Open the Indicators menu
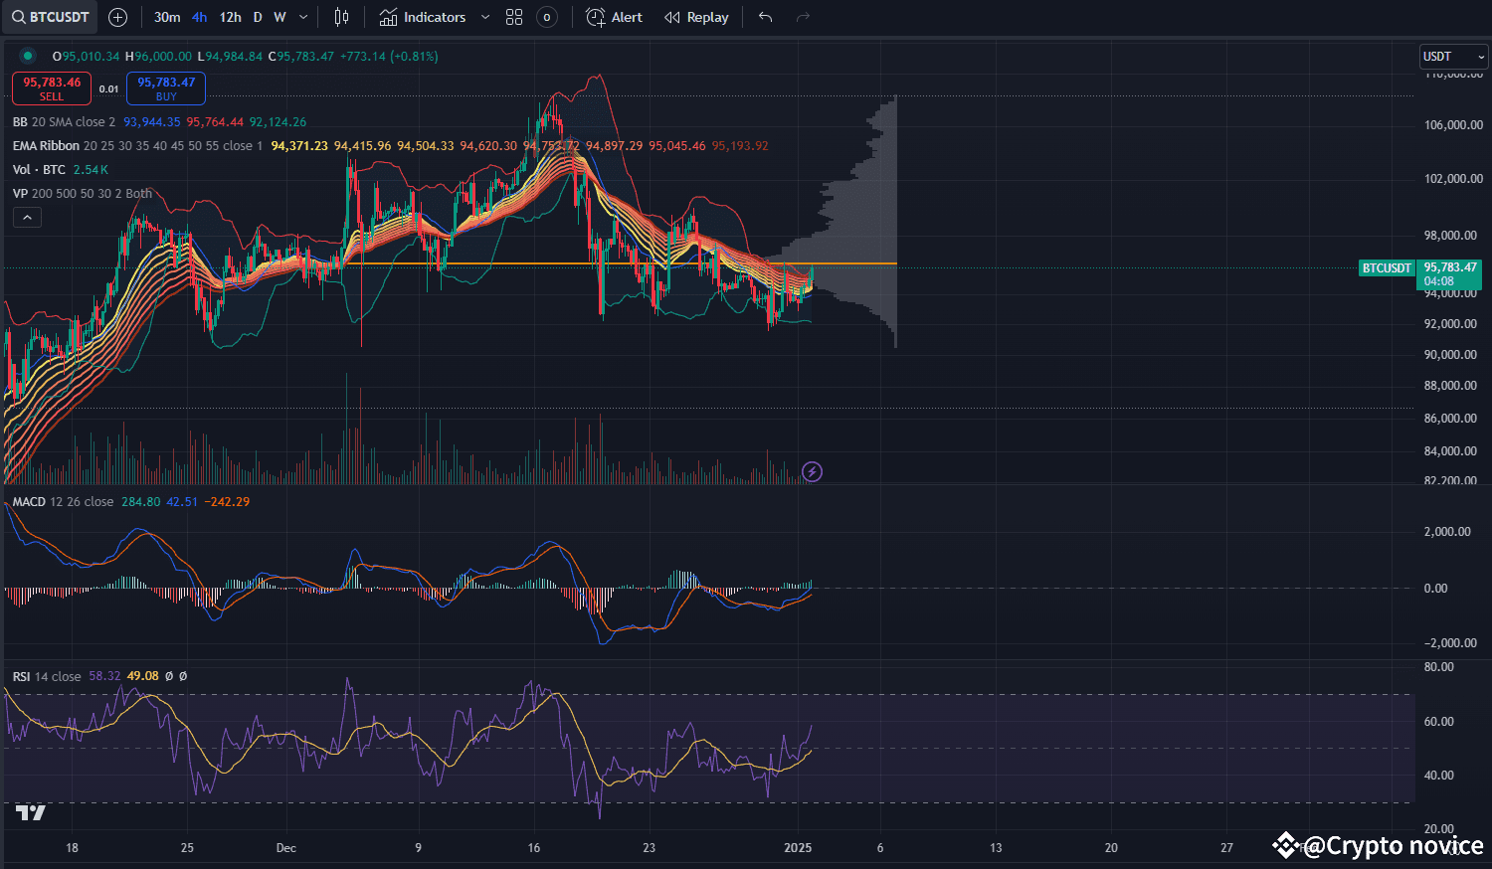This screenshot has width=1492, height=869. point(423,17)
